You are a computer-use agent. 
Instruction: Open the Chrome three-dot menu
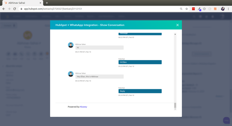pyautogui.click(x=229, y=9)
